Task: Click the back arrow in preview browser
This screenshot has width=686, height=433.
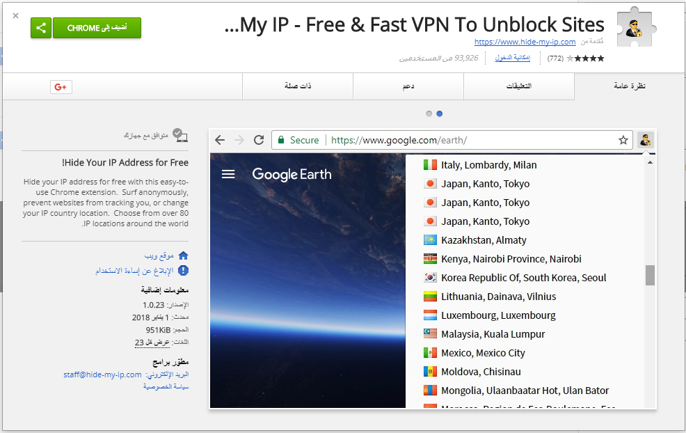Action: click(220, 140)
